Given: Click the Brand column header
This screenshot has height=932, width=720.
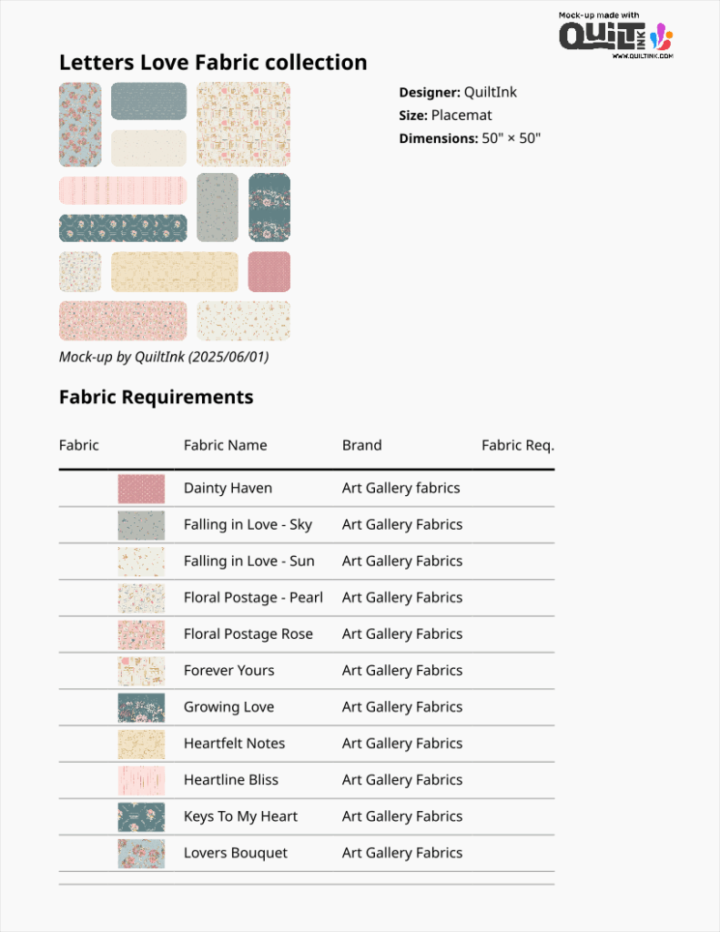Looking at the screenshot, I should [x=361, y=445].
